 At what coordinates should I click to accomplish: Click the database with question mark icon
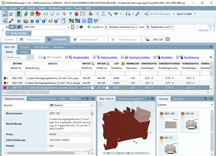(56, 21)
